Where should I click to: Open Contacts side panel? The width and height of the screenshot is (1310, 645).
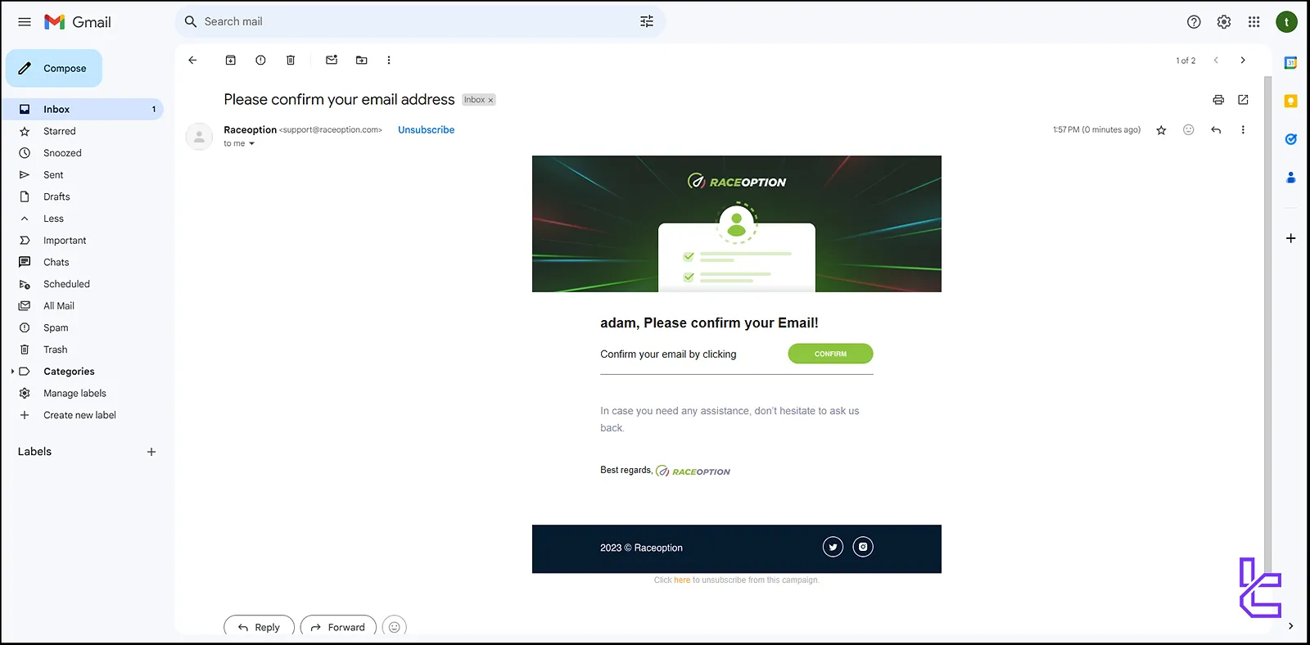point(1290,177)
